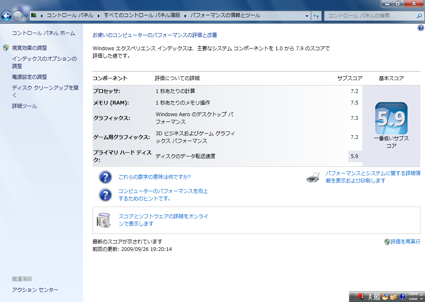Viewport: 425px width, 302px height.
Task: Click the heading お使いのコンピューターのパフォーマンスの評価と改善
Action: pyautogui.click(x=155, y=35)
